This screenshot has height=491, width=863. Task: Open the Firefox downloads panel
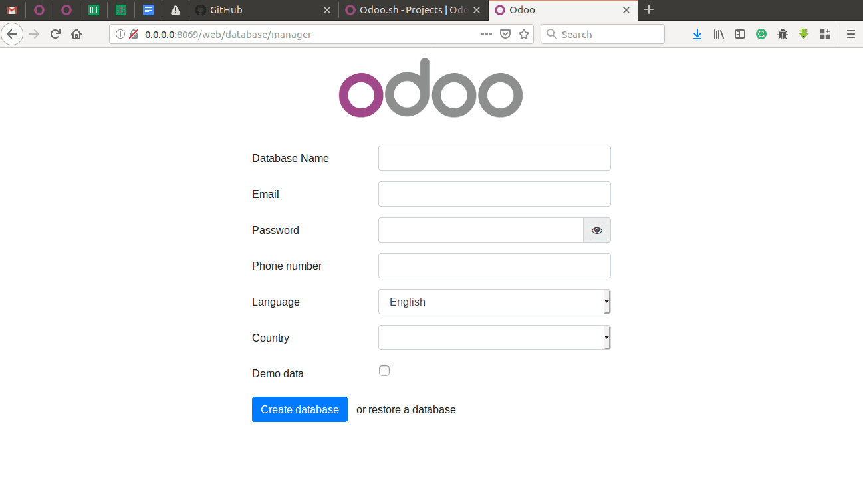[697, 33]
